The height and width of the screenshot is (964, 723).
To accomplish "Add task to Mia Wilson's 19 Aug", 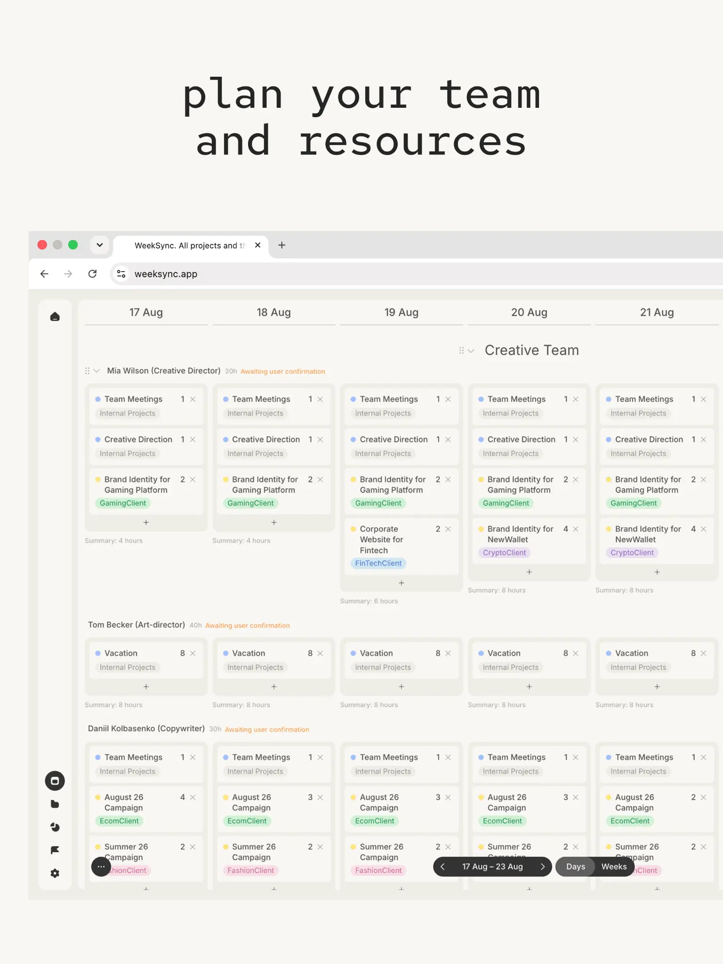I will click(x=402, y=583).
